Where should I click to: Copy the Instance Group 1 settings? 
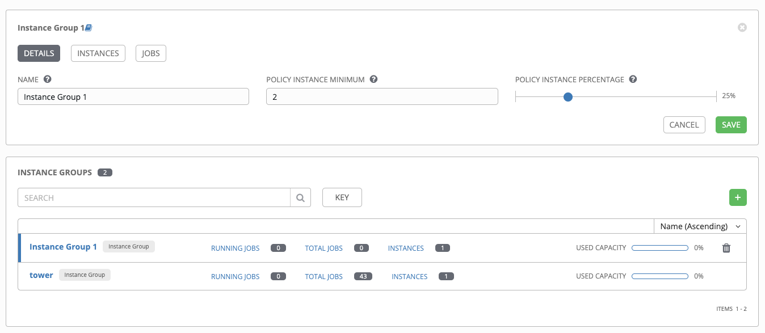[89, 27]
